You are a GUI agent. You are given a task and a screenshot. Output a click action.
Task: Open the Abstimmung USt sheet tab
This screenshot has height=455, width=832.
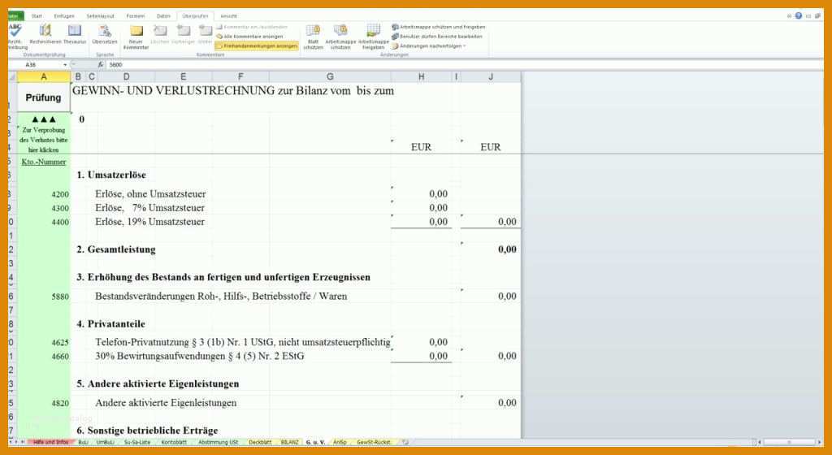pyautogui.click(x=218, y=442)
